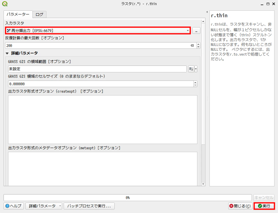Click the browse (…) button for 入力ラスタ
Screen dimensions: 278x213
click(x=196, y=30)
